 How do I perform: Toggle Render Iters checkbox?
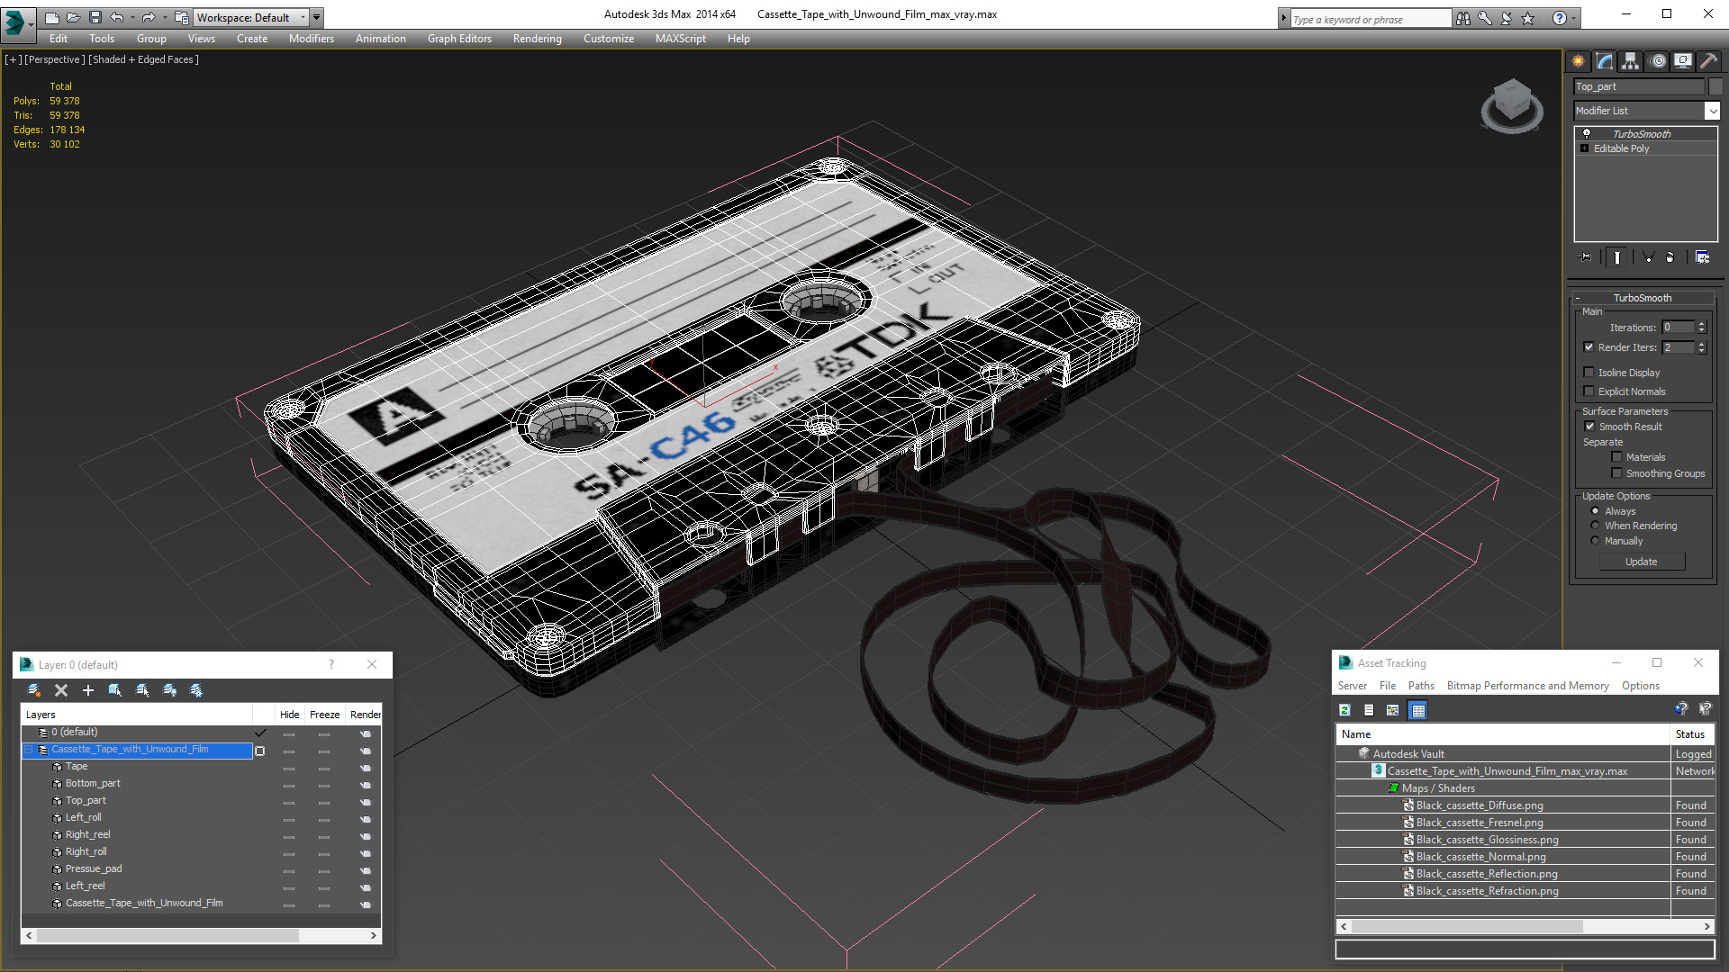pos(1589,347)
